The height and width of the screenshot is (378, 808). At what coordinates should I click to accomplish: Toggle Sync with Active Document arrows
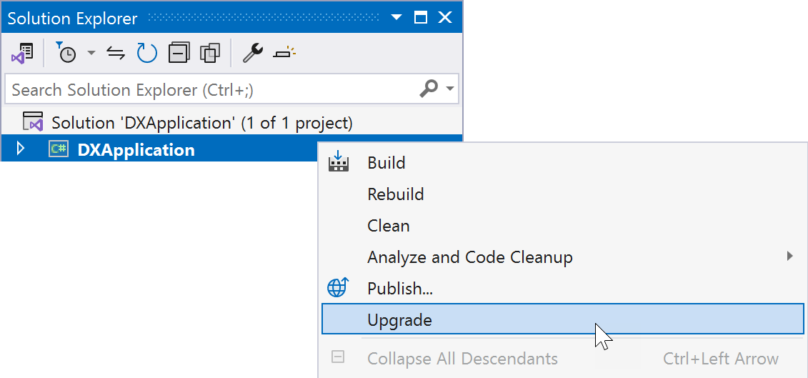pyautogui.click(x=116, y=53)
